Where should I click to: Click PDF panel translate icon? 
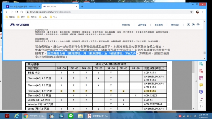pos(201,92)
